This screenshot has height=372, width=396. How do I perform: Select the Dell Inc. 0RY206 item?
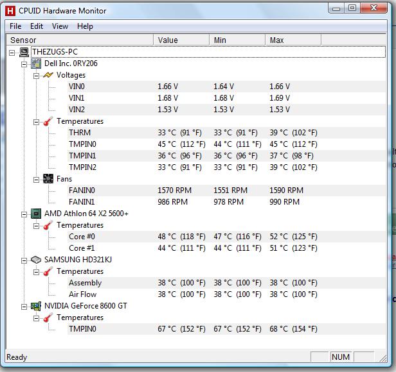(71, 63)
